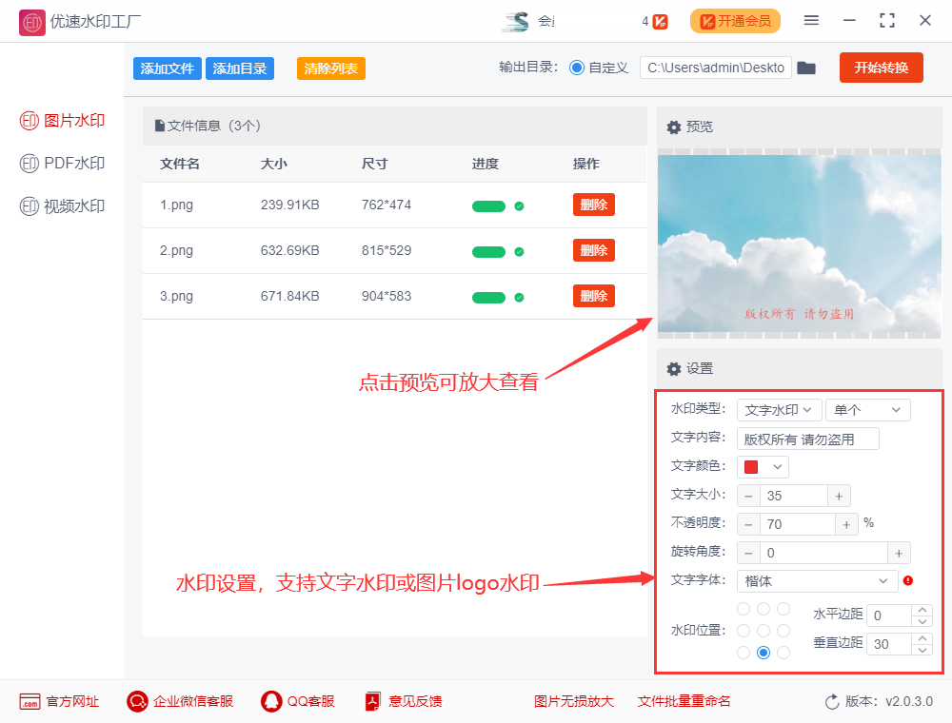The width and height of the screenshot is (952, 723).
Task: Open the 文字字体 dropdown showing 楷体
Action: click(817, 581)
